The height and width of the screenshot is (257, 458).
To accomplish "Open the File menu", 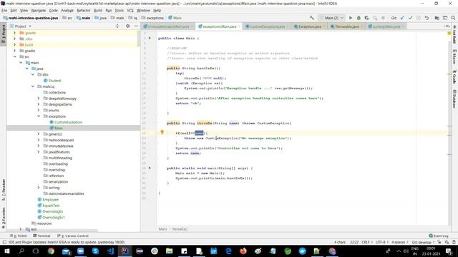I will (x=4, y=10).
